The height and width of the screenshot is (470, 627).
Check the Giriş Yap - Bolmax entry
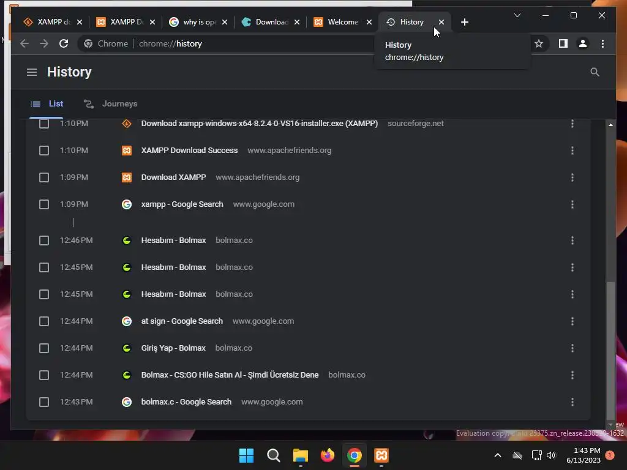tap(44, 348)
